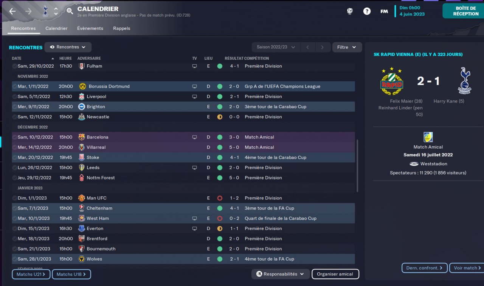The width and height of the screenshot is (484, 286).
Task: Open the help question mark icon
Action: (367, 11)
